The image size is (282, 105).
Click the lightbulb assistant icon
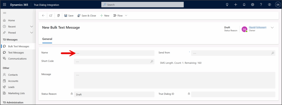(x=227, y=5)
